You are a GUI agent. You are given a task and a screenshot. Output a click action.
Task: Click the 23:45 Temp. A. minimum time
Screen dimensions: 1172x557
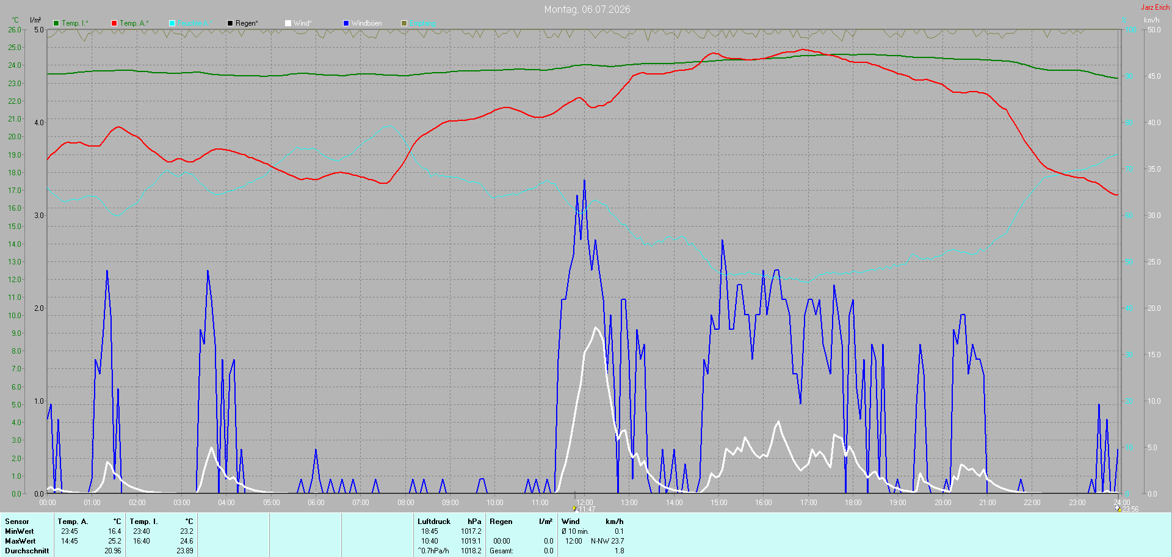click(70, 531)
